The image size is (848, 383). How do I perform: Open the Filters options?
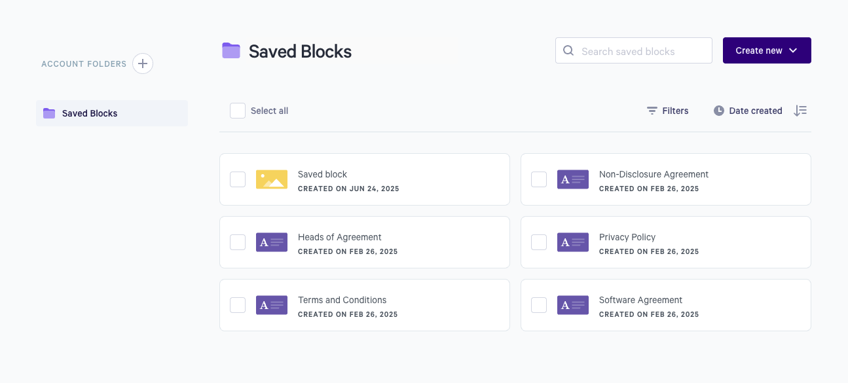[668, 111]
